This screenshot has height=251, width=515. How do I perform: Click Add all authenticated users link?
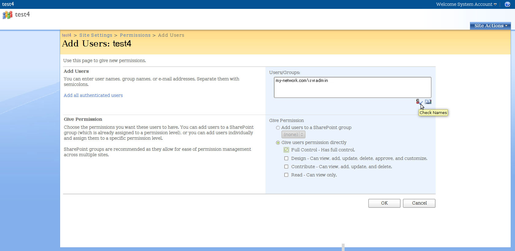click(93, 95)
